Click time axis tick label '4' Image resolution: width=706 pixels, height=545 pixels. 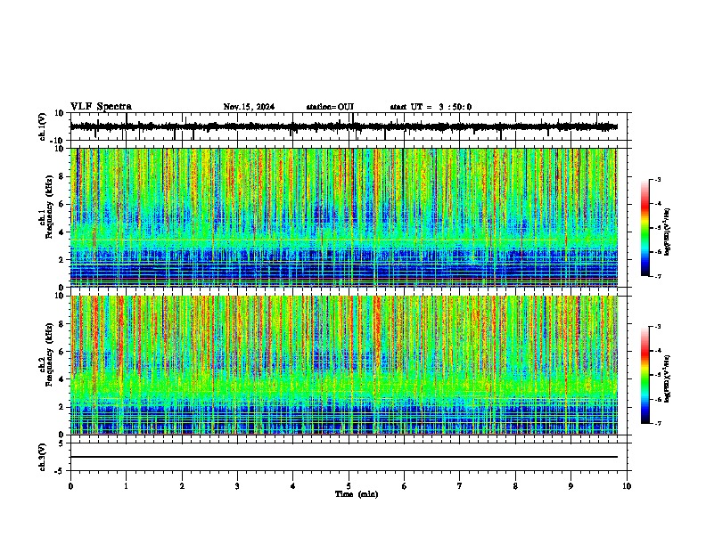click(x=293, y=486)
